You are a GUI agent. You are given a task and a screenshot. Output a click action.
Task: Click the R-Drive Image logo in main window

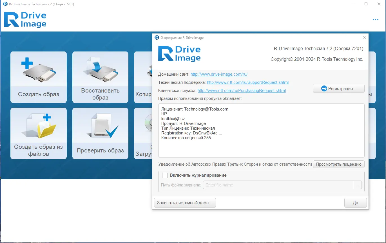pyautogui.click(x=25, y=20)
